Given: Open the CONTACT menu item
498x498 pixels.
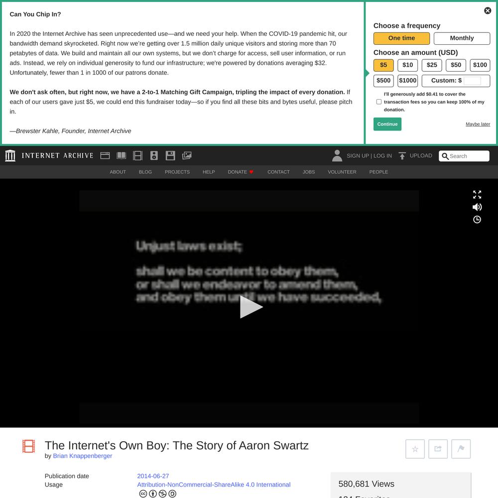Looking at the screenshot, I should tap(278, 172).
